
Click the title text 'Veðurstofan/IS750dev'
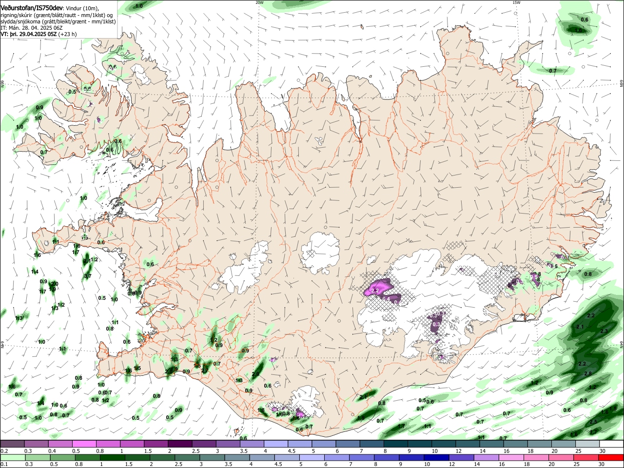click(x=32, y=7)
